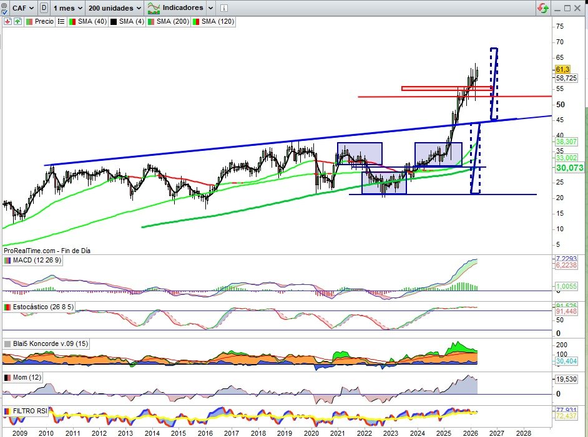Click the Estocástico indicator color icon

point(7,307)
